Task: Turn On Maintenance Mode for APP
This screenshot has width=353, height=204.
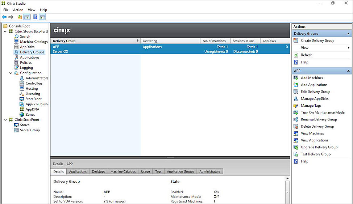Action: 322,112
